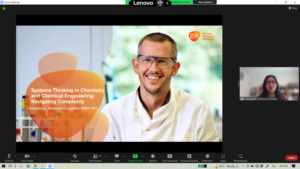Leave the meeting

[x=292, y=158]
